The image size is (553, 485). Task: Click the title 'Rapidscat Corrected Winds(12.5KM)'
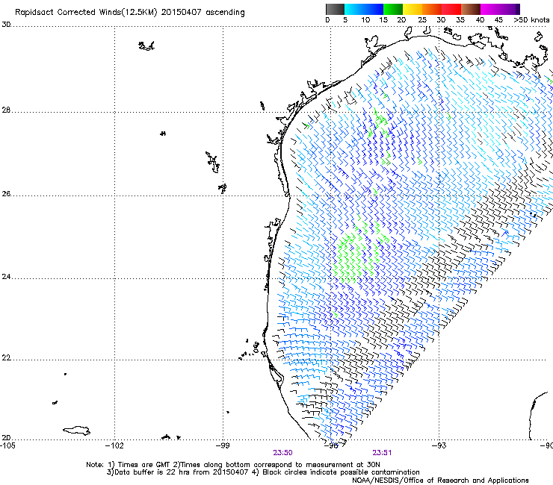86,13
